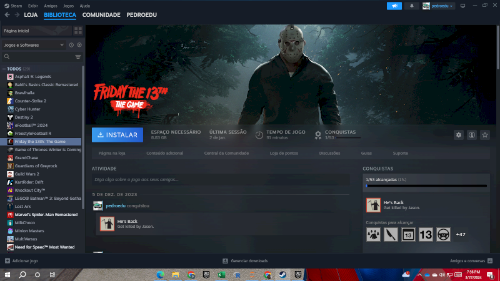Open the announcements megaphone button
This screenshot has height=281, width=500.
[394, 6]
